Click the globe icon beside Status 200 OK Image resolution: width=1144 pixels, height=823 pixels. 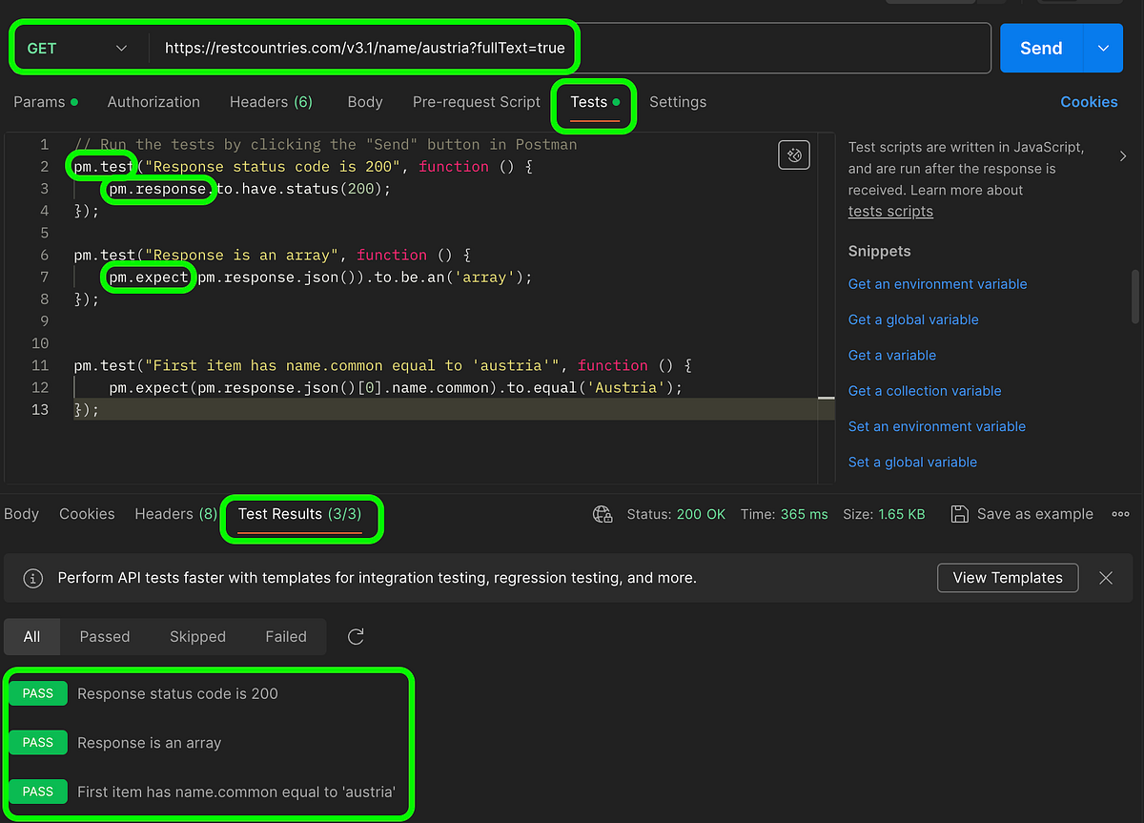point(603,514)
